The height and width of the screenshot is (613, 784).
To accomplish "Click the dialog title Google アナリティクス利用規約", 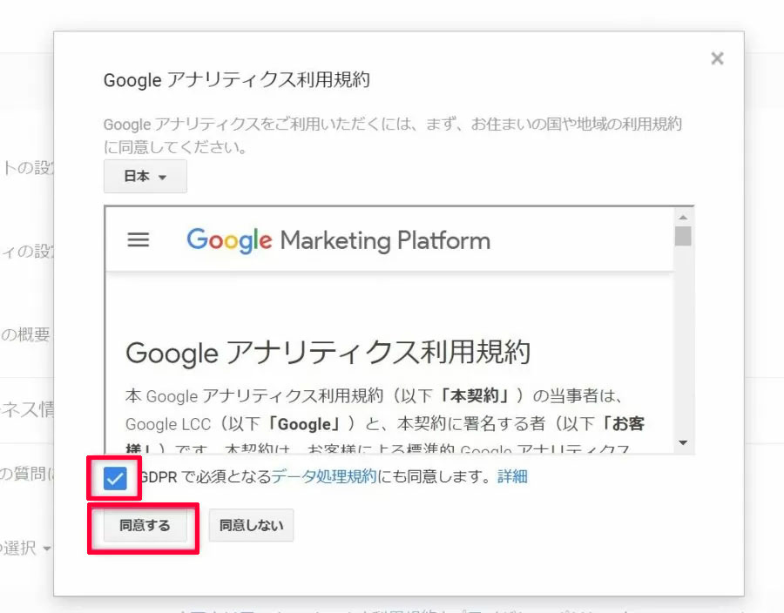I will click(x=237, y=80).
